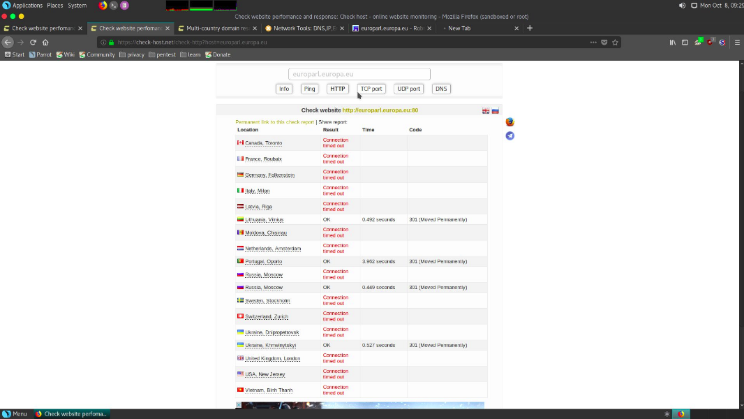The width and height of the screenshot is (744, 419).
Task: Click the Info check button
Action: pyautogui.click(x=284, y=89)
